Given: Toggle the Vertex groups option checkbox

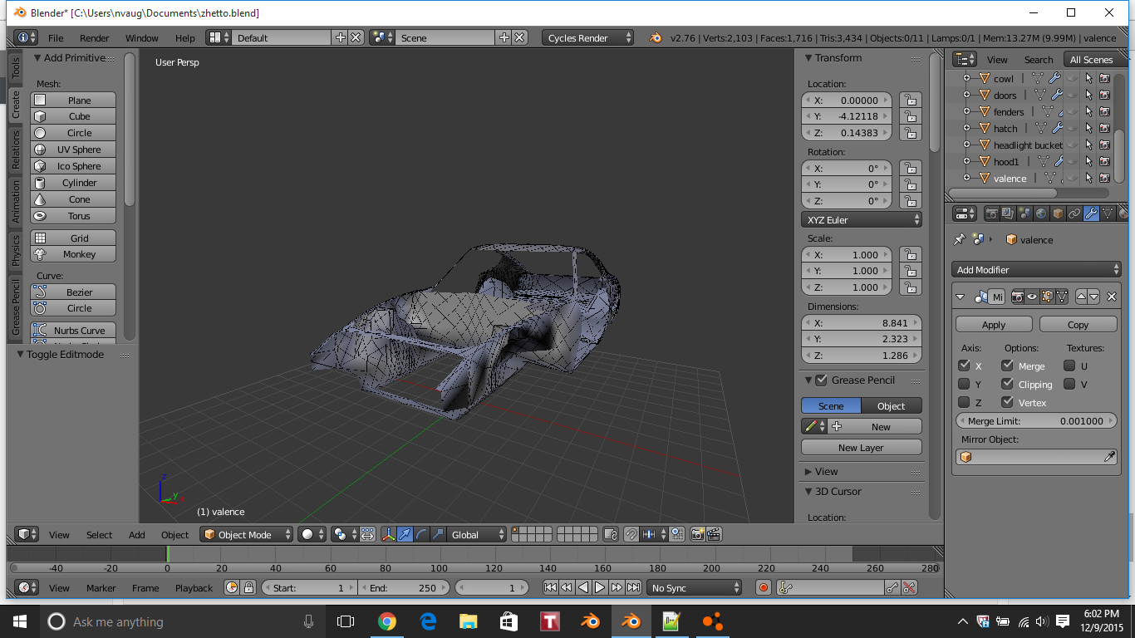Looking at the screenshot, I should pos(1008,402).
